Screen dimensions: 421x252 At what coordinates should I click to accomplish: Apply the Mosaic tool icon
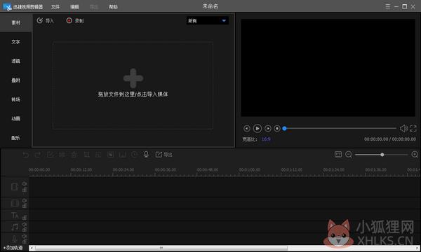110,155
